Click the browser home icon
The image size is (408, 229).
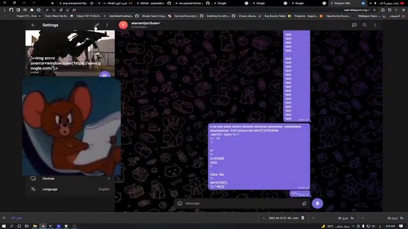coord(382,10)
